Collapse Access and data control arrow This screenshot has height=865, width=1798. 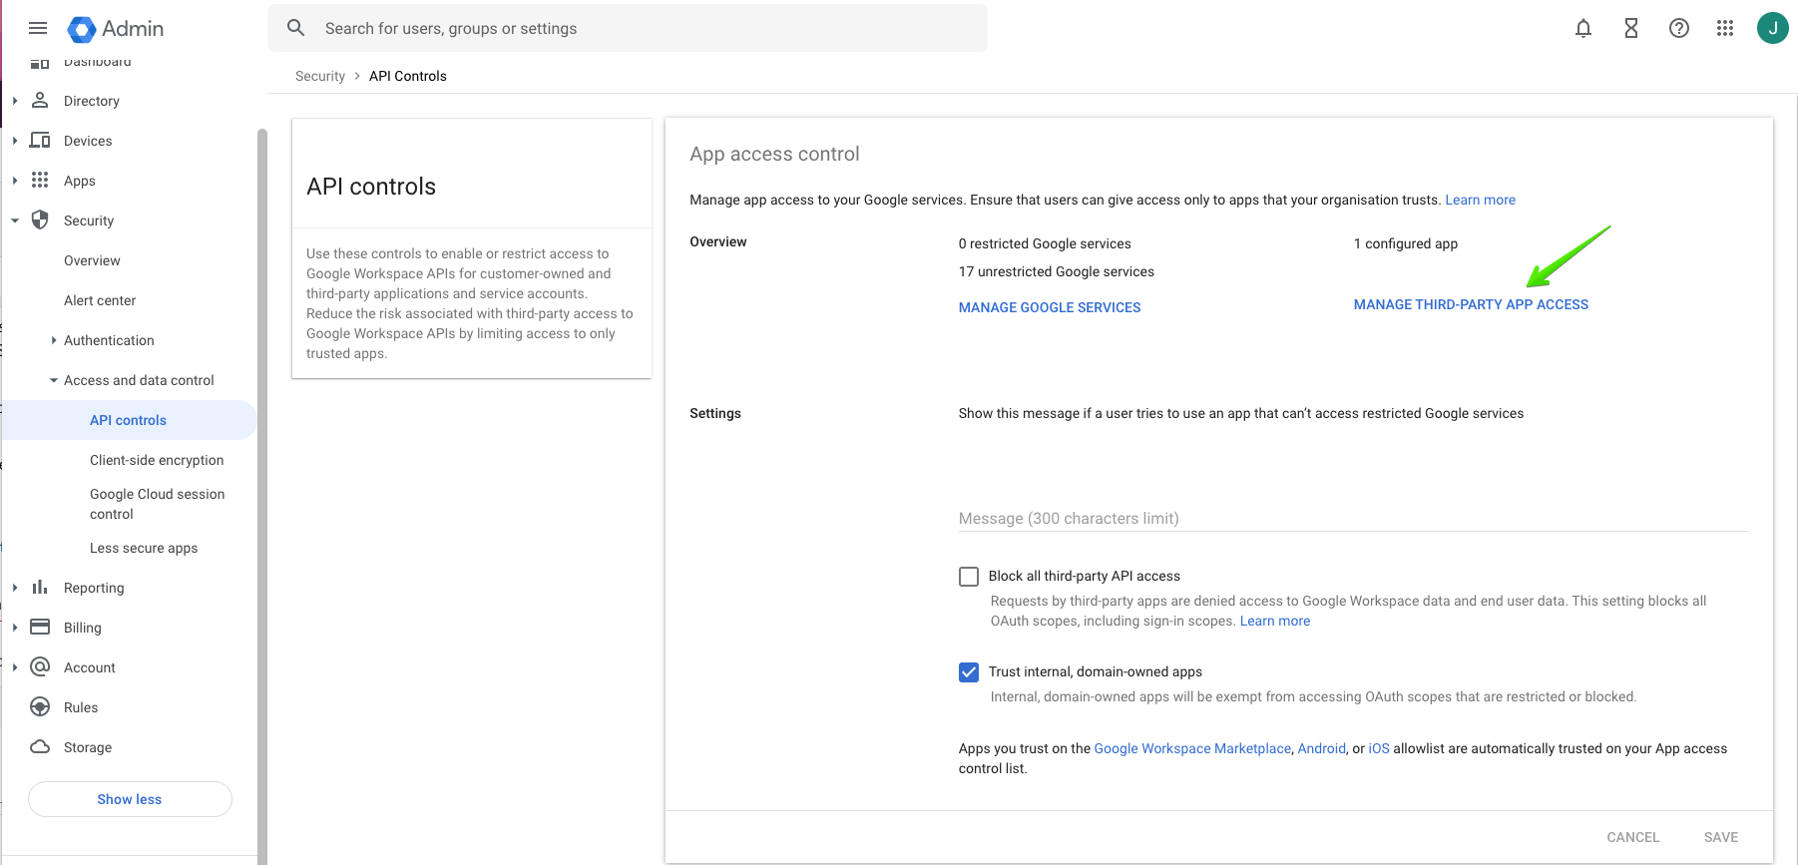(54, 380)
